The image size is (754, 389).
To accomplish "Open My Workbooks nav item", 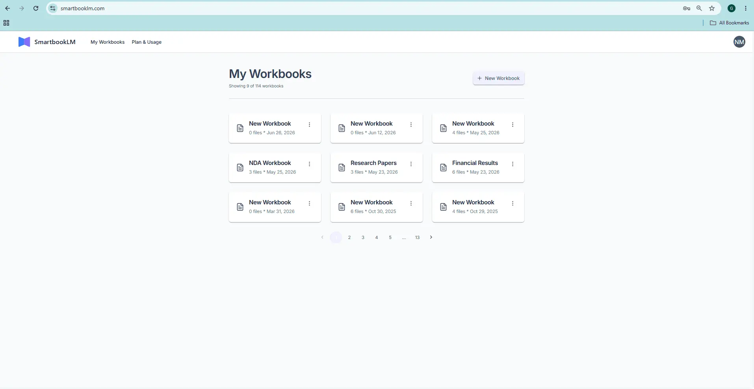I will coord(108,42).
